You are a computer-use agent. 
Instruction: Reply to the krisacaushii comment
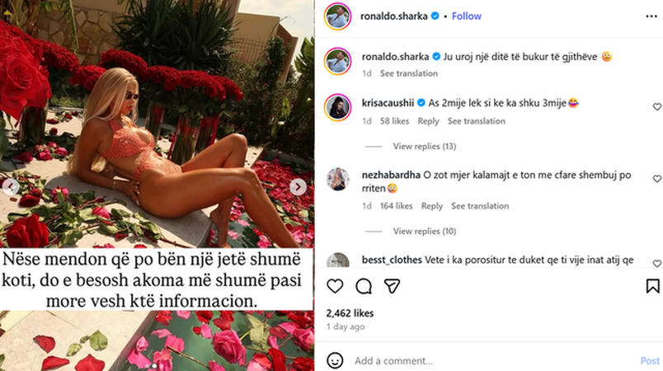[428, 121]
